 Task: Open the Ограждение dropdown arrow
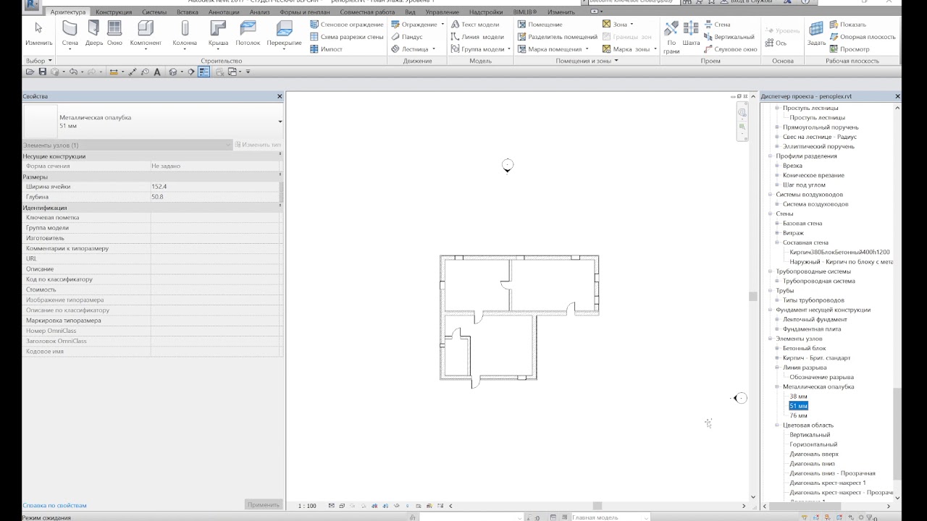[442, 25]
